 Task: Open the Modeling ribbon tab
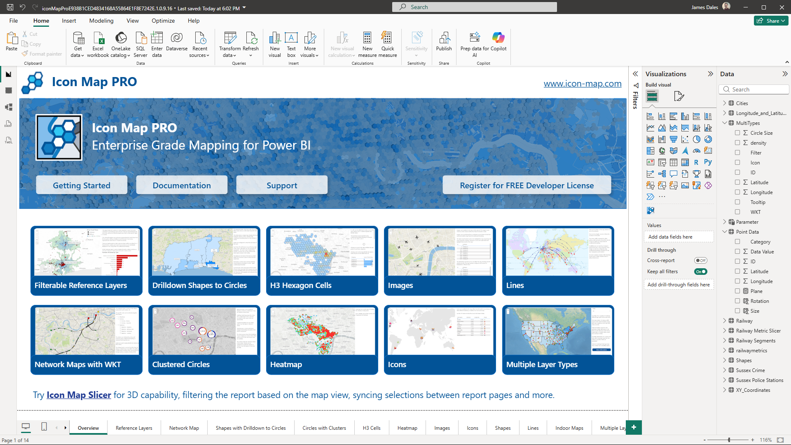tap(101, 21)
